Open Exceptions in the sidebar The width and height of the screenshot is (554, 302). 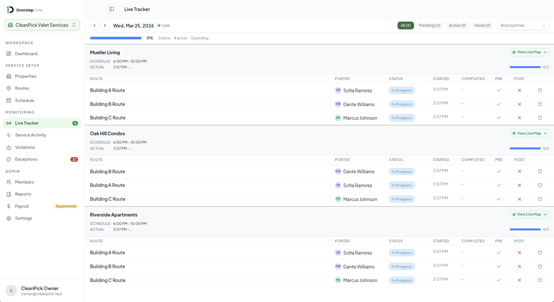(26, 159)
